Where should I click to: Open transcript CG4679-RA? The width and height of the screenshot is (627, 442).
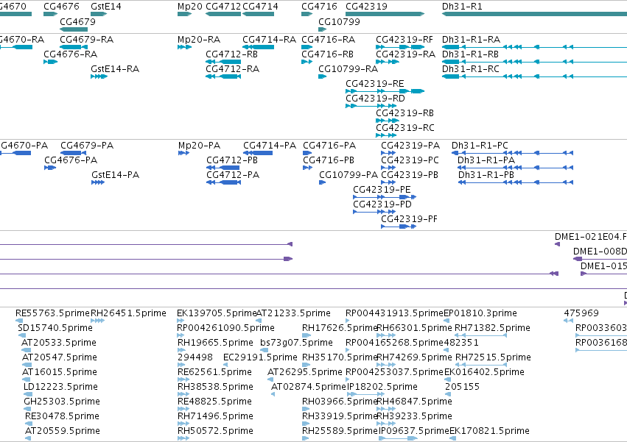(74, 47)
